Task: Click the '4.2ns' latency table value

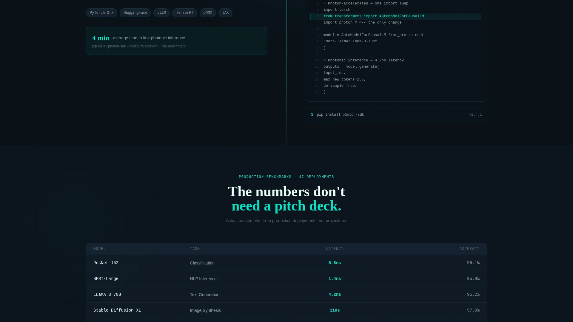Action: (335, 295)
